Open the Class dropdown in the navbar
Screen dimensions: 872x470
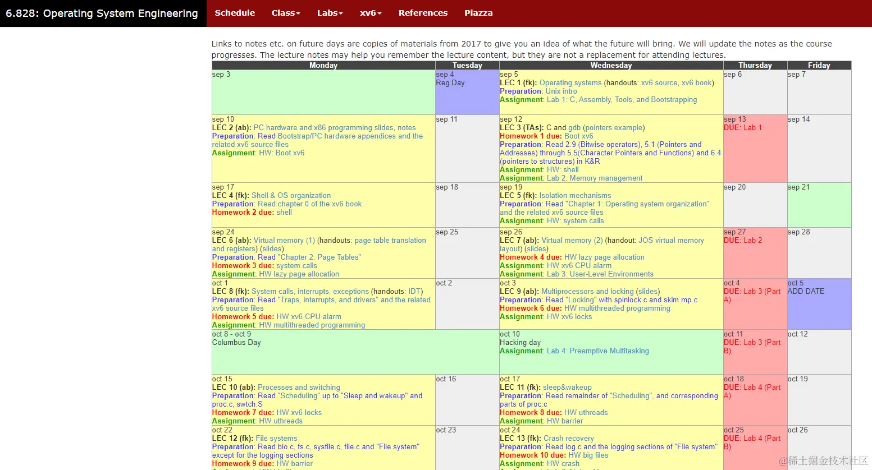click(x=286, y=13)
